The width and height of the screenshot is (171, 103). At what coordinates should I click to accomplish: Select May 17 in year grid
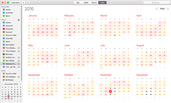click(38, 59)
